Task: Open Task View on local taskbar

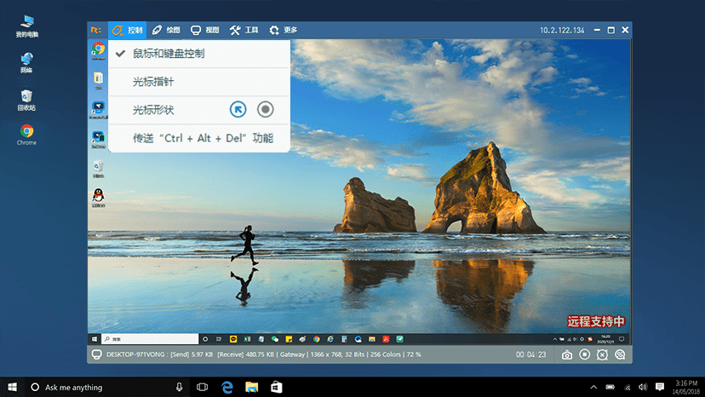Action: [x=203, y=387]
